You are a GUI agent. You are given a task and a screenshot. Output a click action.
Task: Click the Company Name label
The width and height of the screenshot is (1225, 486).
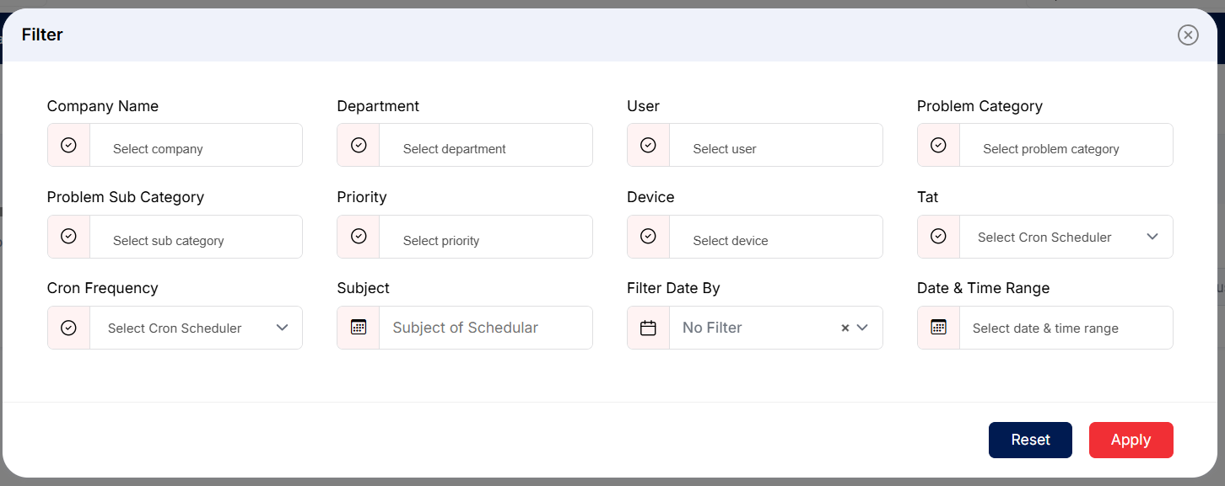[x=103, y=106]
